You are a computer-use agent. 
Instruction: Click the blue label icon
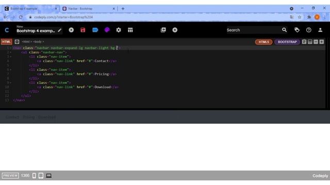[95, 30]
